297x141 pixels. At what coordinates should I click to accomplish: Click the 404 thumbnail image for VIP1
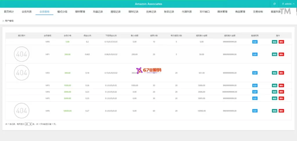point(22,54)
